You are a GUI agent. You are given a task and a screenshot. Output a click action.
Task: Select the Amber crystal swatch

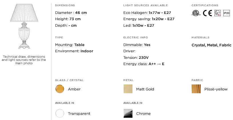click(60, 89)
